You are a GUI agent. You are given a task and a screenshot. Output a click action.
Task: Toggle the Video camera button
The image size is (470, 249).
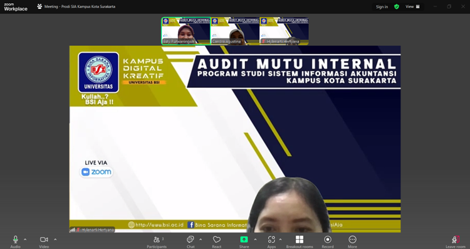pos(44,241)
